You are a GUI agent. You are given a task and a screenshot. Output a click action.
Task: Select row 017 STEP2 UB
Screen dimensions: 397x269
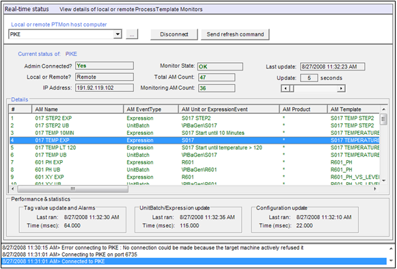(195, 125)
